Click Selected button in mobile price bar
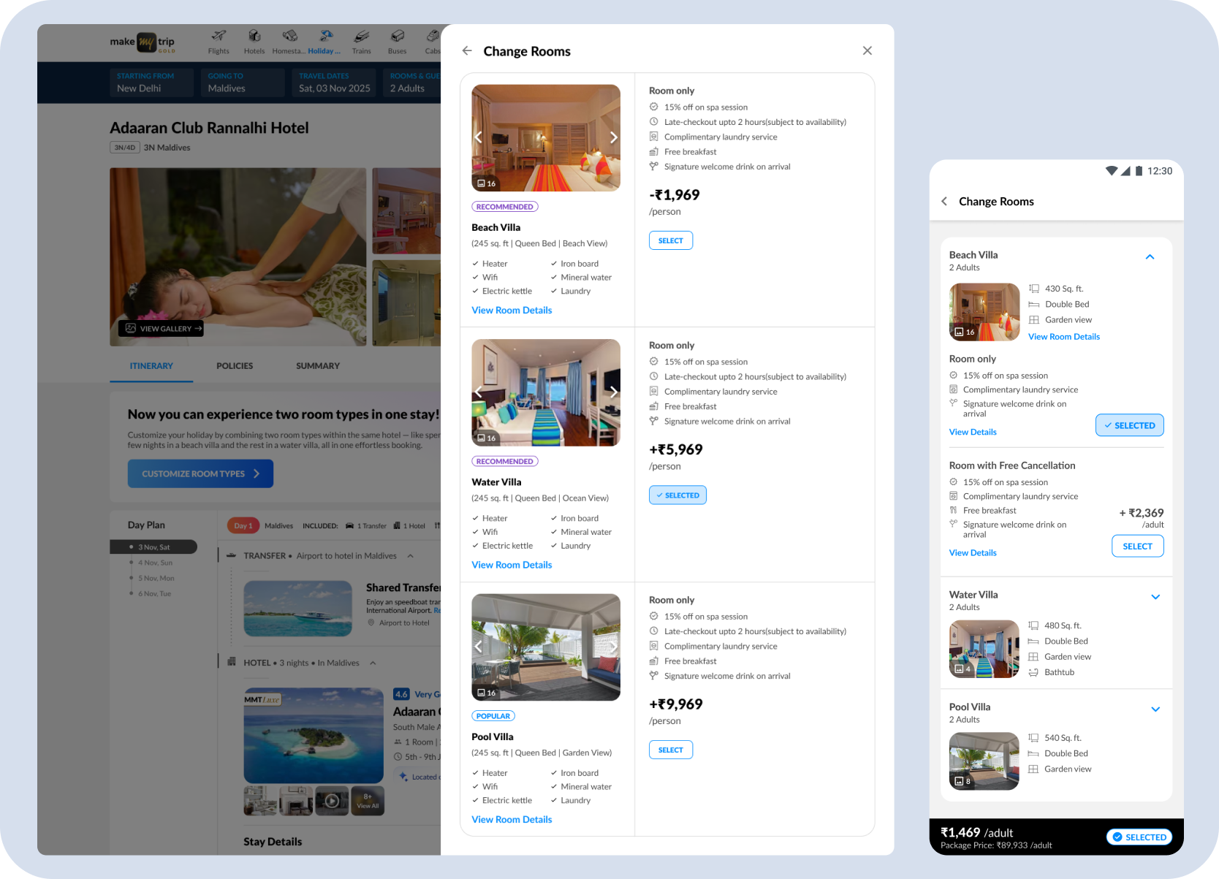 coord(1139,837)
